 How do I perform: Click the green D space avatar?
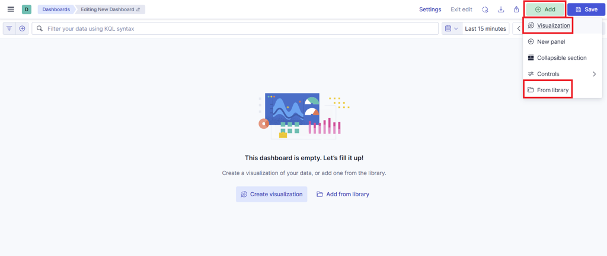tap(26, 9)
